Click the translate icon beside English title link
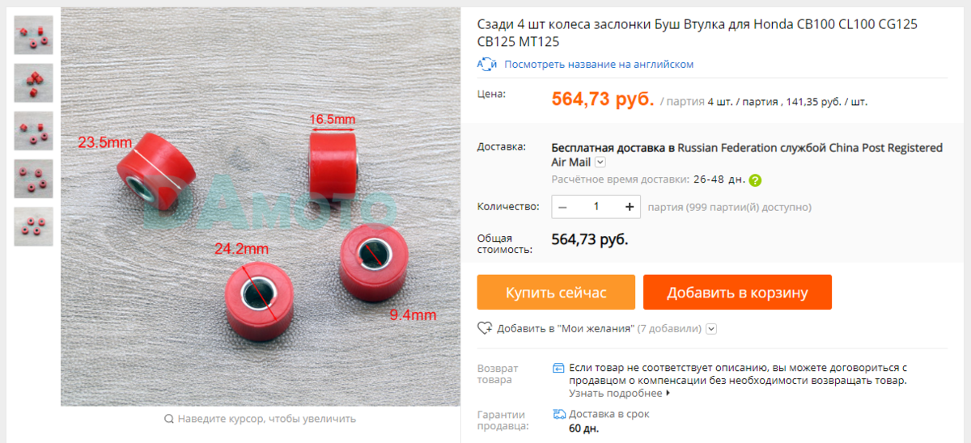The height and width of the screenshot is (443, 971). (486, 64)
